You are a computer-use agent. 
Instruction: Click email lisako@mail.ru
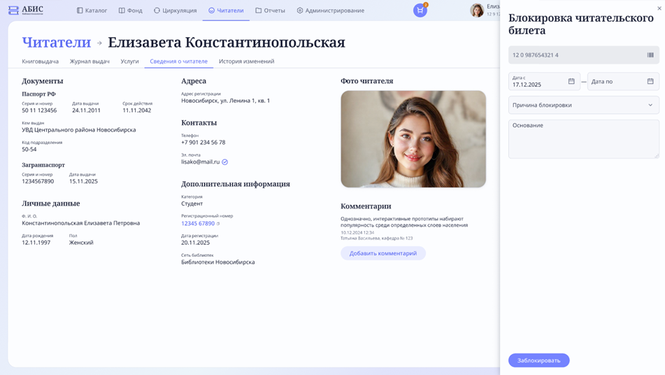click(200, 162)
